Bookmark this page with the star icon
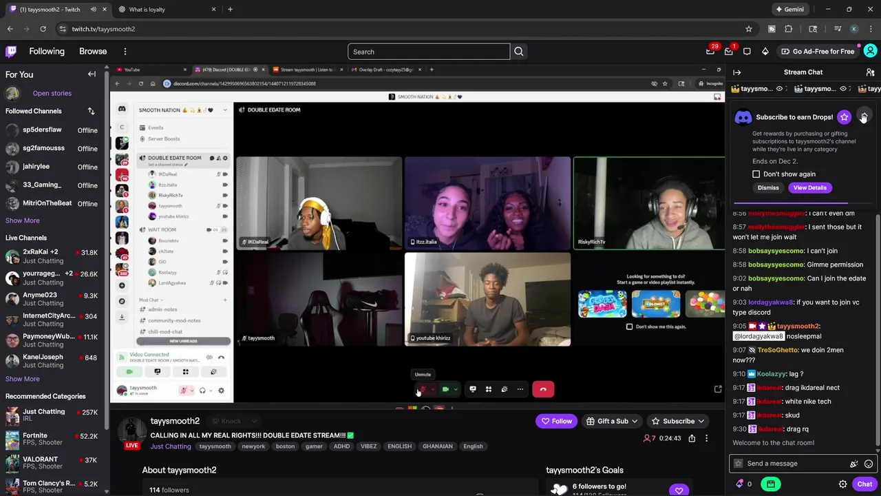 point(749,29)
